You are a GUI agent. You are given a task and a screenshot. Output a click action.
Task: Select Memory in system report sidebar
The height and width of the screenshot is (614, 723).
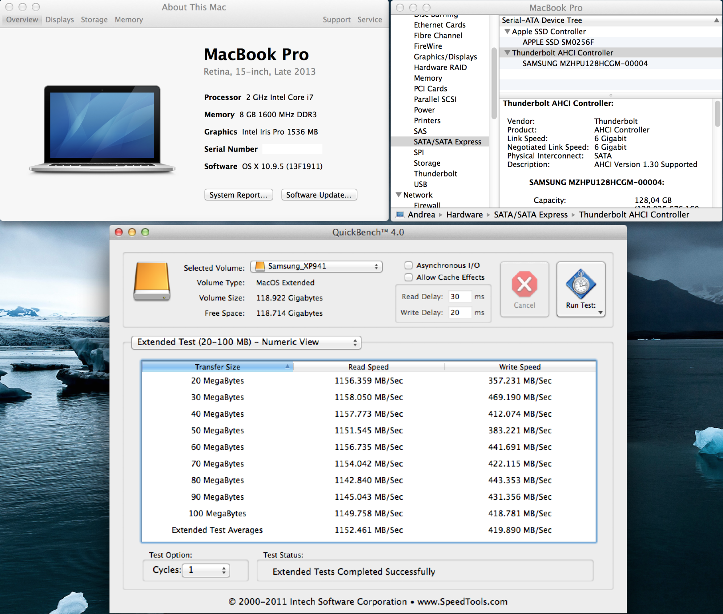pyautogui.click(x=428, y=78)
